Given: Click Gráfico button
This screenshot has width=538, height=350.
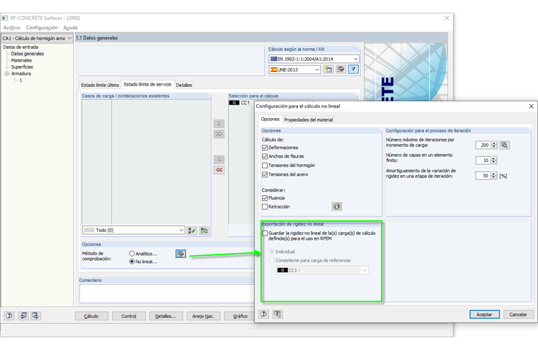Looking at the screenshot, I should click(240, 316).
